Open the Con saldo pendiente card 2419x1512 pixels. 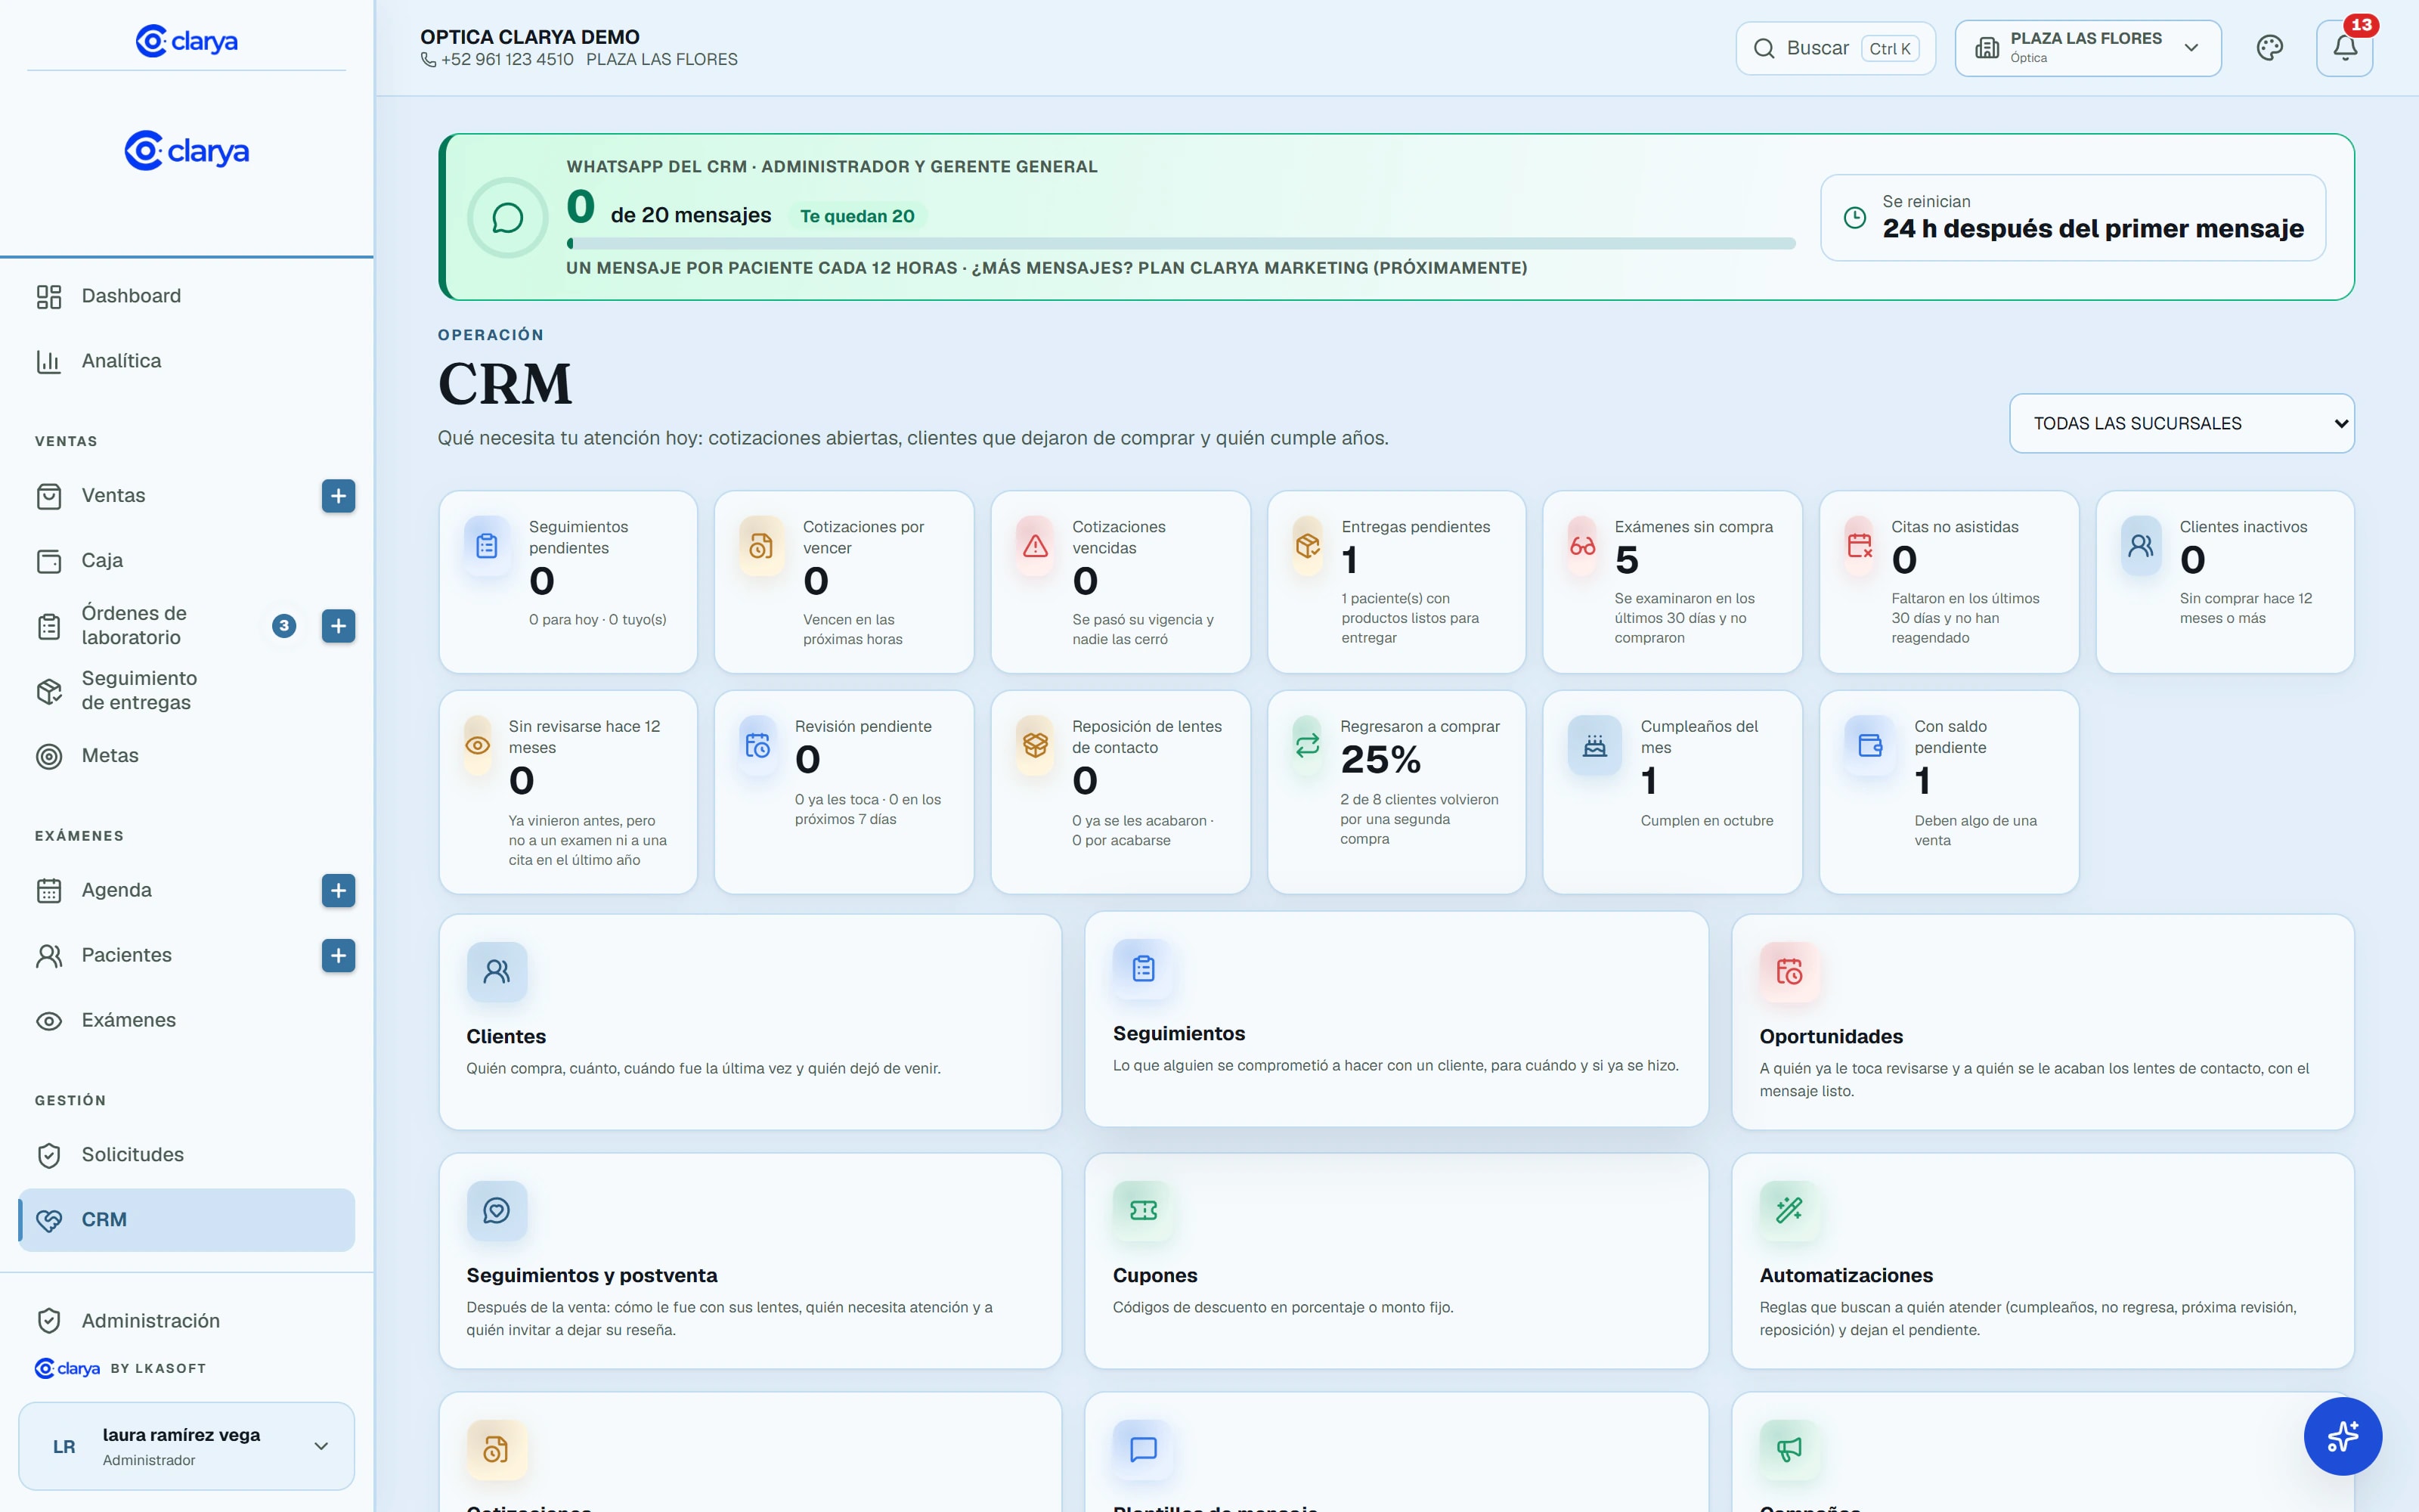[x=1948, y=792]
